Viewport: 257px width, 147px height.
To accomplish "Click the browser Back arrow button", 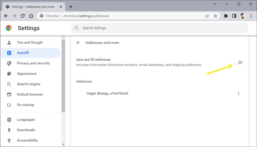I will point(6,16).
